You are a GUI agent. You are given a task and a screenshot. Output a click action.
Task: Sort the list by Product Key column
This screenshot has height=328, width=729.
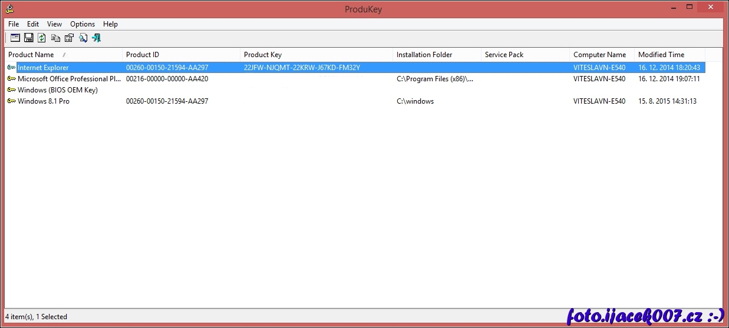[x=263, y=55]
